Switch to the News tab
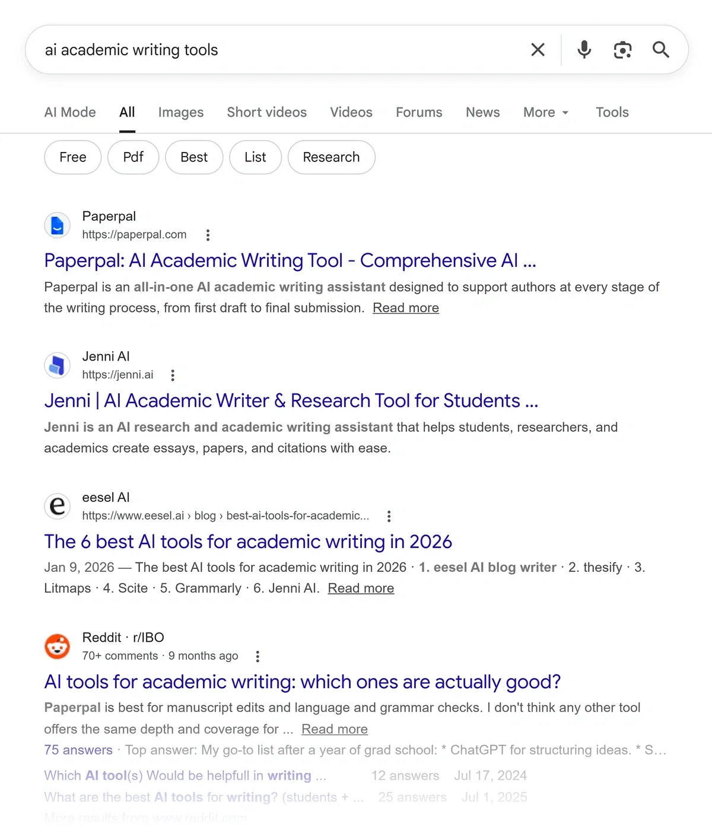Image resolution: width=712 pixels, height=840 pixels. 482,112
